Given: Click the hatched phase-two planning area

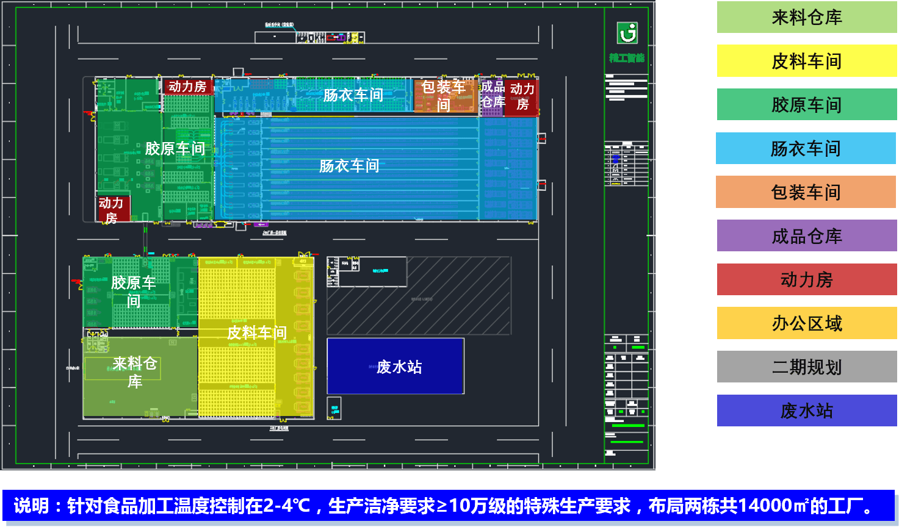Looking at the screenshot, I should click(419, 296).
